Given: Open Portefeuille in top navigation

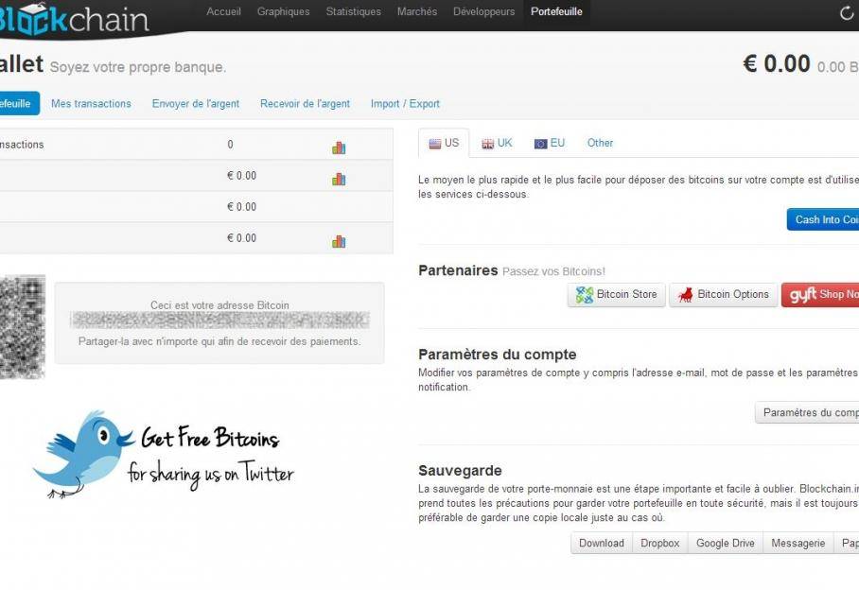Looking at the screenshot, I should click(556, 11).
